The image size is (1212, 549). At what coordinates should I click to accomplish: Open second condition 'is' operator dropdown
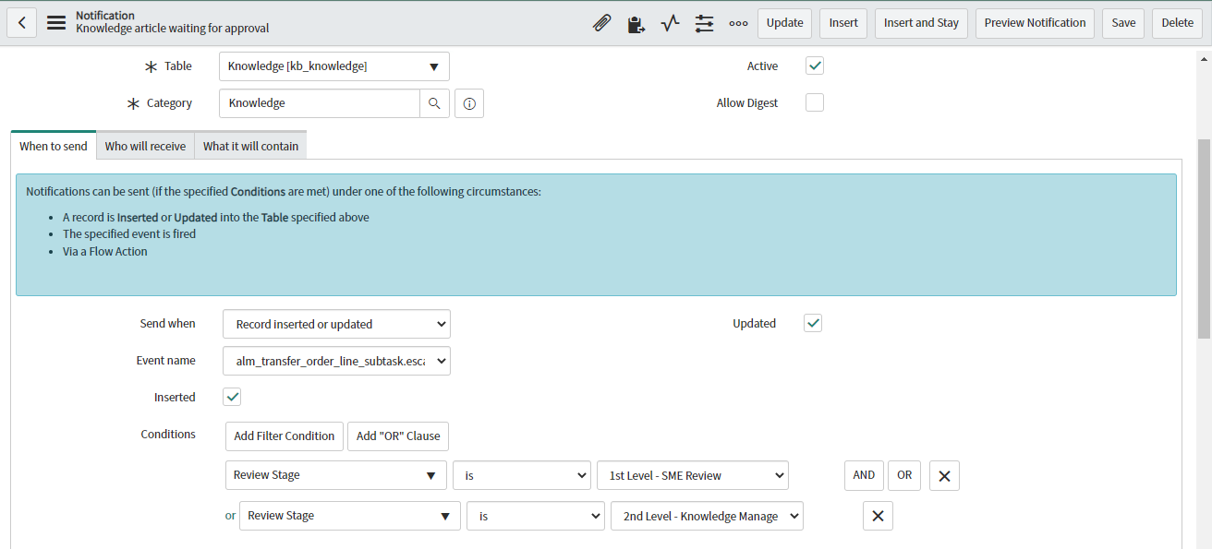(x=536, y=516)
